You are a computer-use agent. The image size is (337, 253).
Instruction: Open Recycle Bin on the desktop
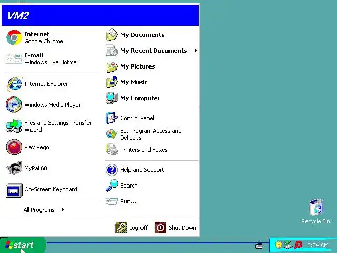(x=316, y=207)
